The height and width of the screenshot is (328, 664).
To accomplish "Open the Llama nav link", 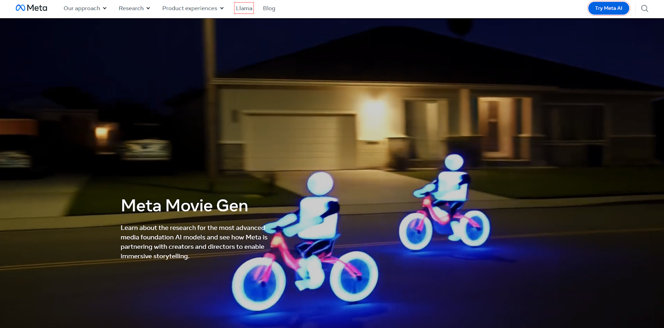I will click(244, 8).
